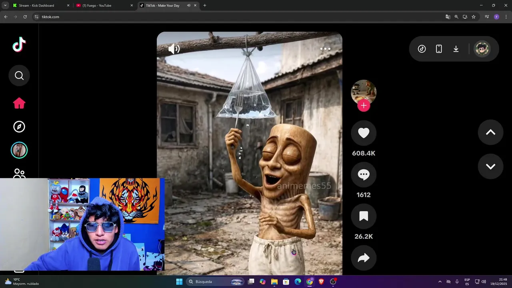Mute the TikTok tab audio indicator
512x288 pixels.
pyautogui.click(x=188, y=6)
